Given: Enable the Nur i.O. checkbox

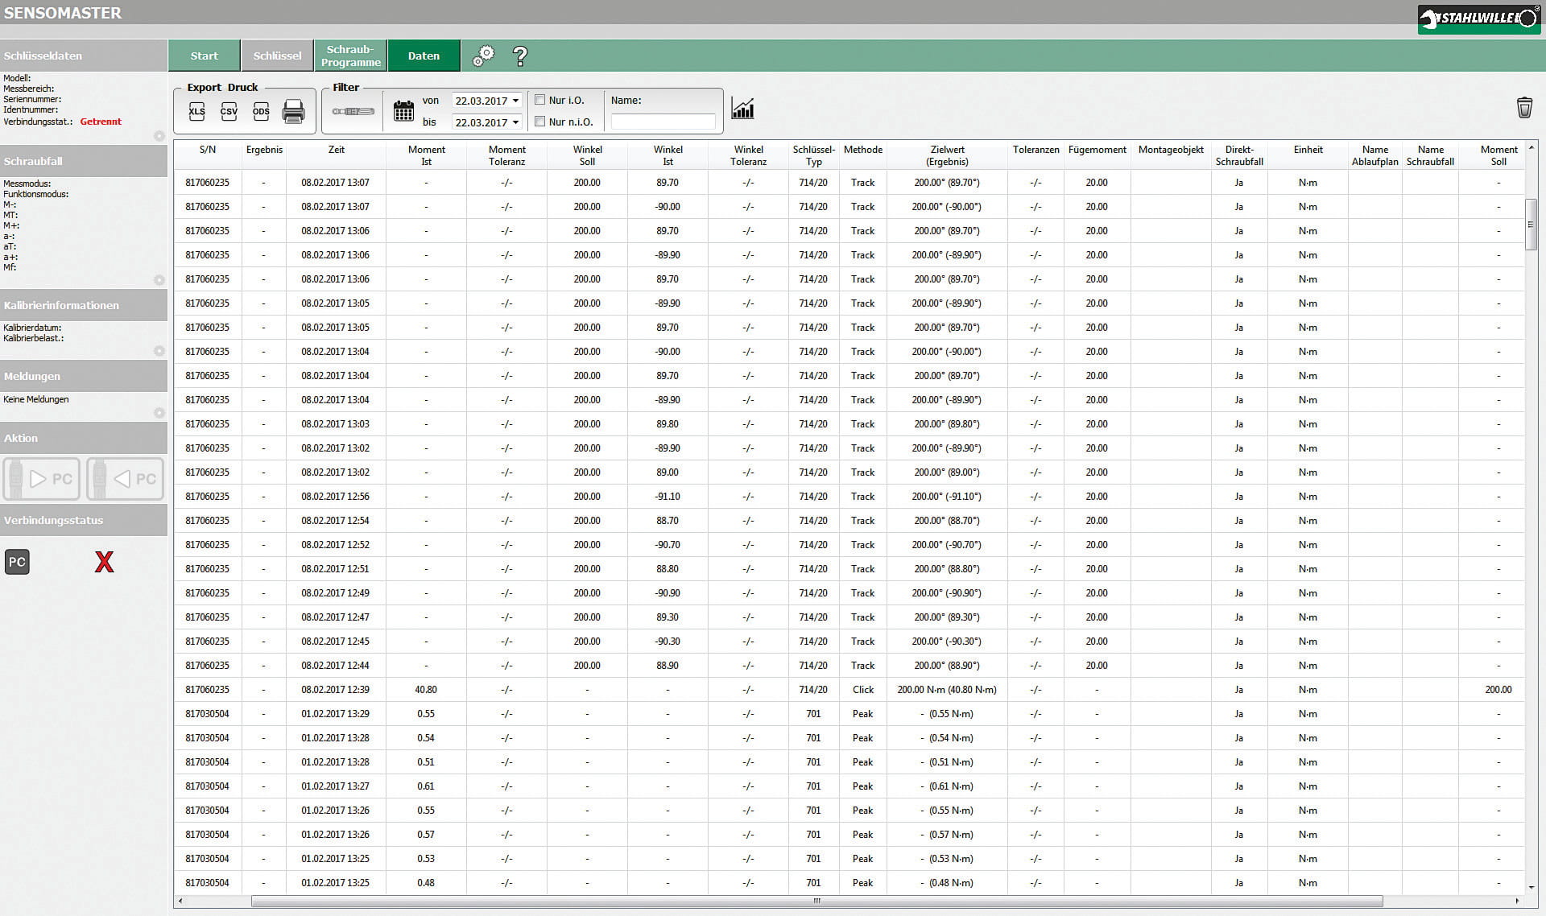Looking at the screenshot, I should 540,100.
